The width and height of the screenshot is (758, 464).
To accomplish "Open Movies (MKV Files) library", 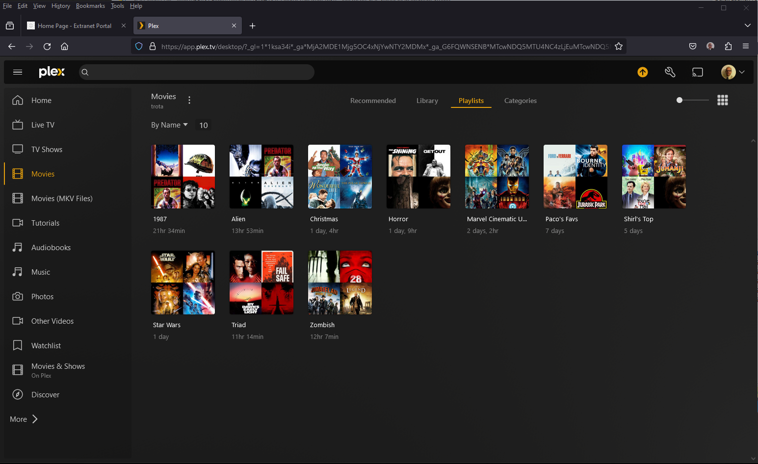I will coord(68,198).
